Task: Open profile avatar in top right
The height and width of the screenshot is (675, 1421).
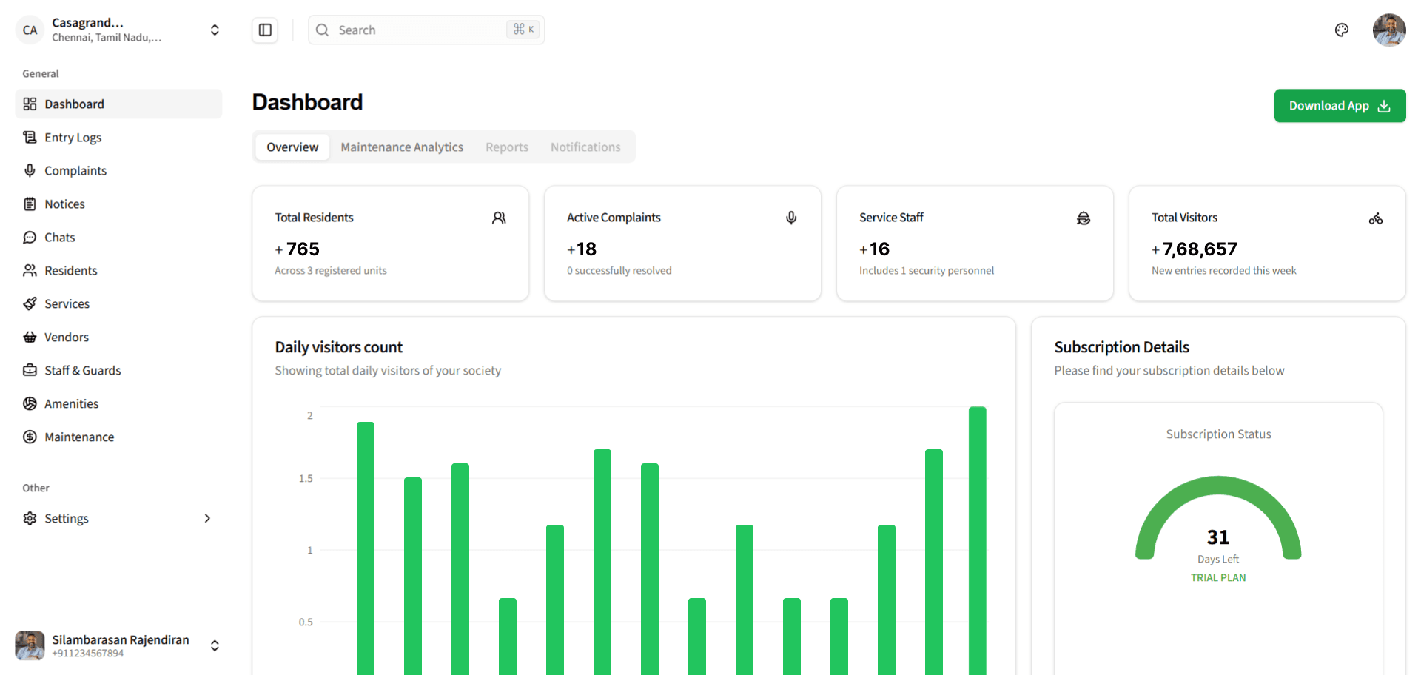Action: [1388, 30]
